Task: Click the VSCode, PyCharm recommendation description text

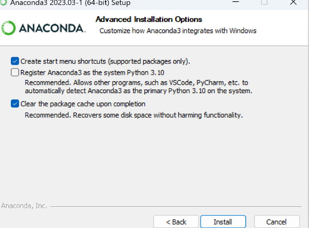Action: tap(138, 87)
